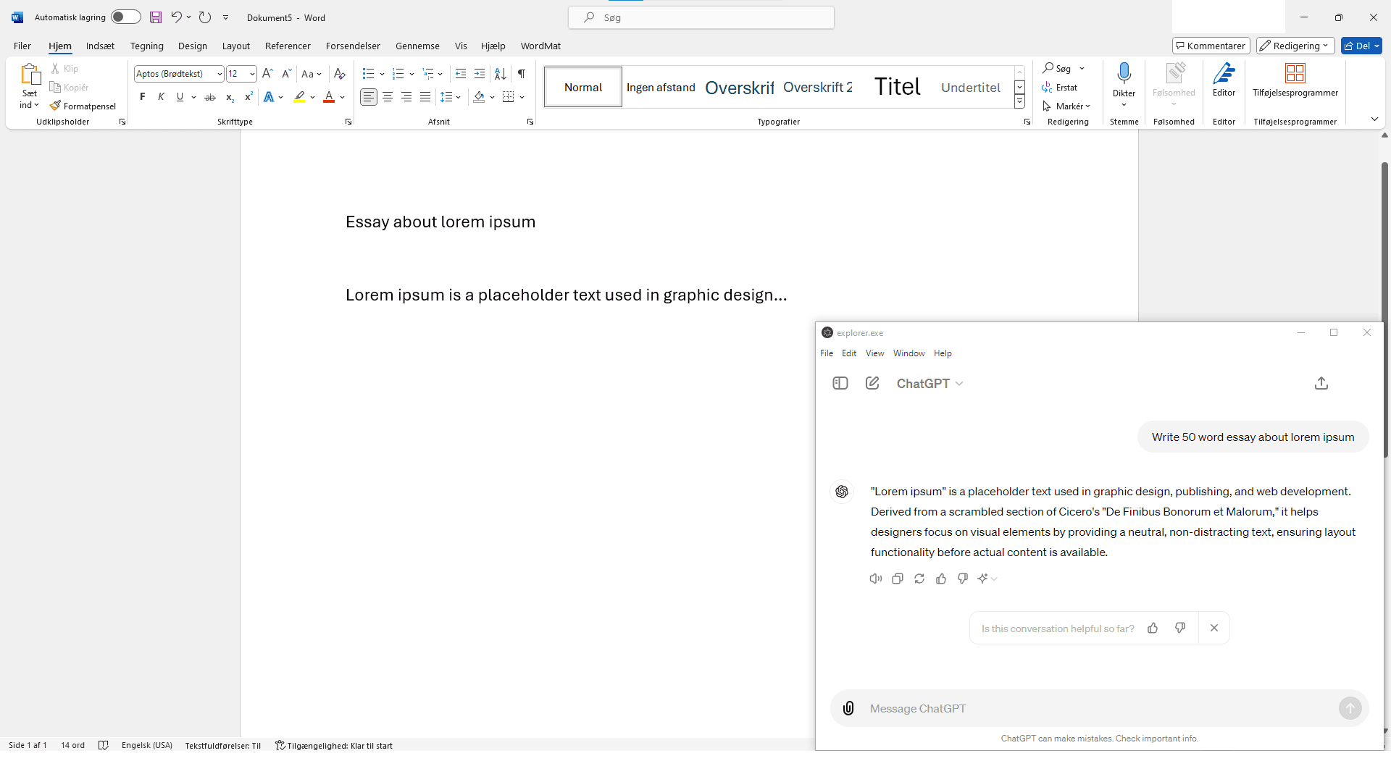Apply underline formatting button

pos(180,97)
